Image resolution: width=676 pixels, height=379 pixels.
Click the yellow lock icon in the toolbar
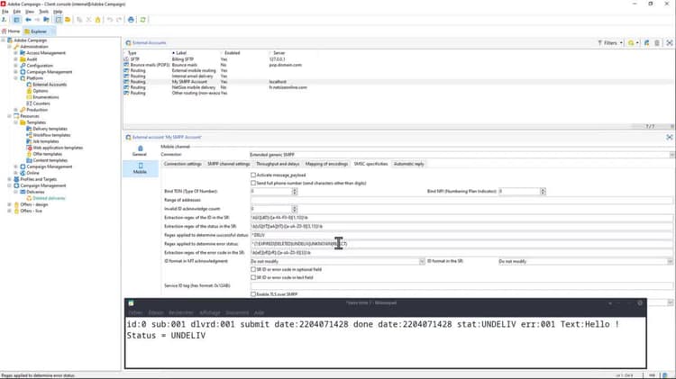(98, 20)
